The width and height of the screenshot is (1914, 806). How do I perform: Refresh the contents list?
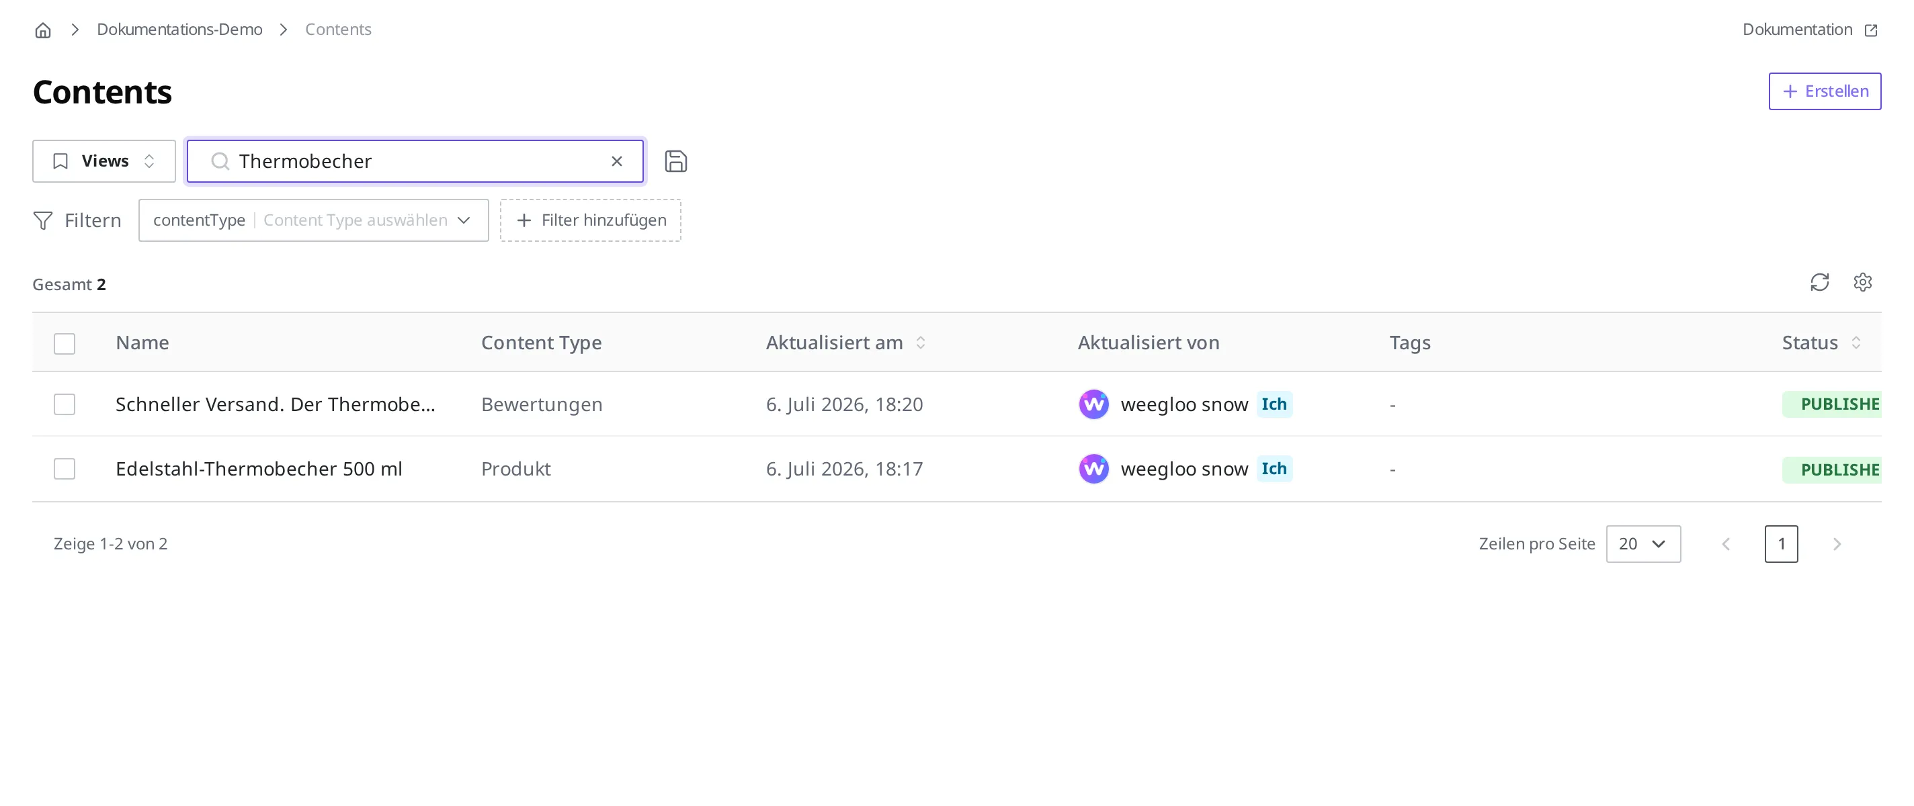pos(1819,282)
